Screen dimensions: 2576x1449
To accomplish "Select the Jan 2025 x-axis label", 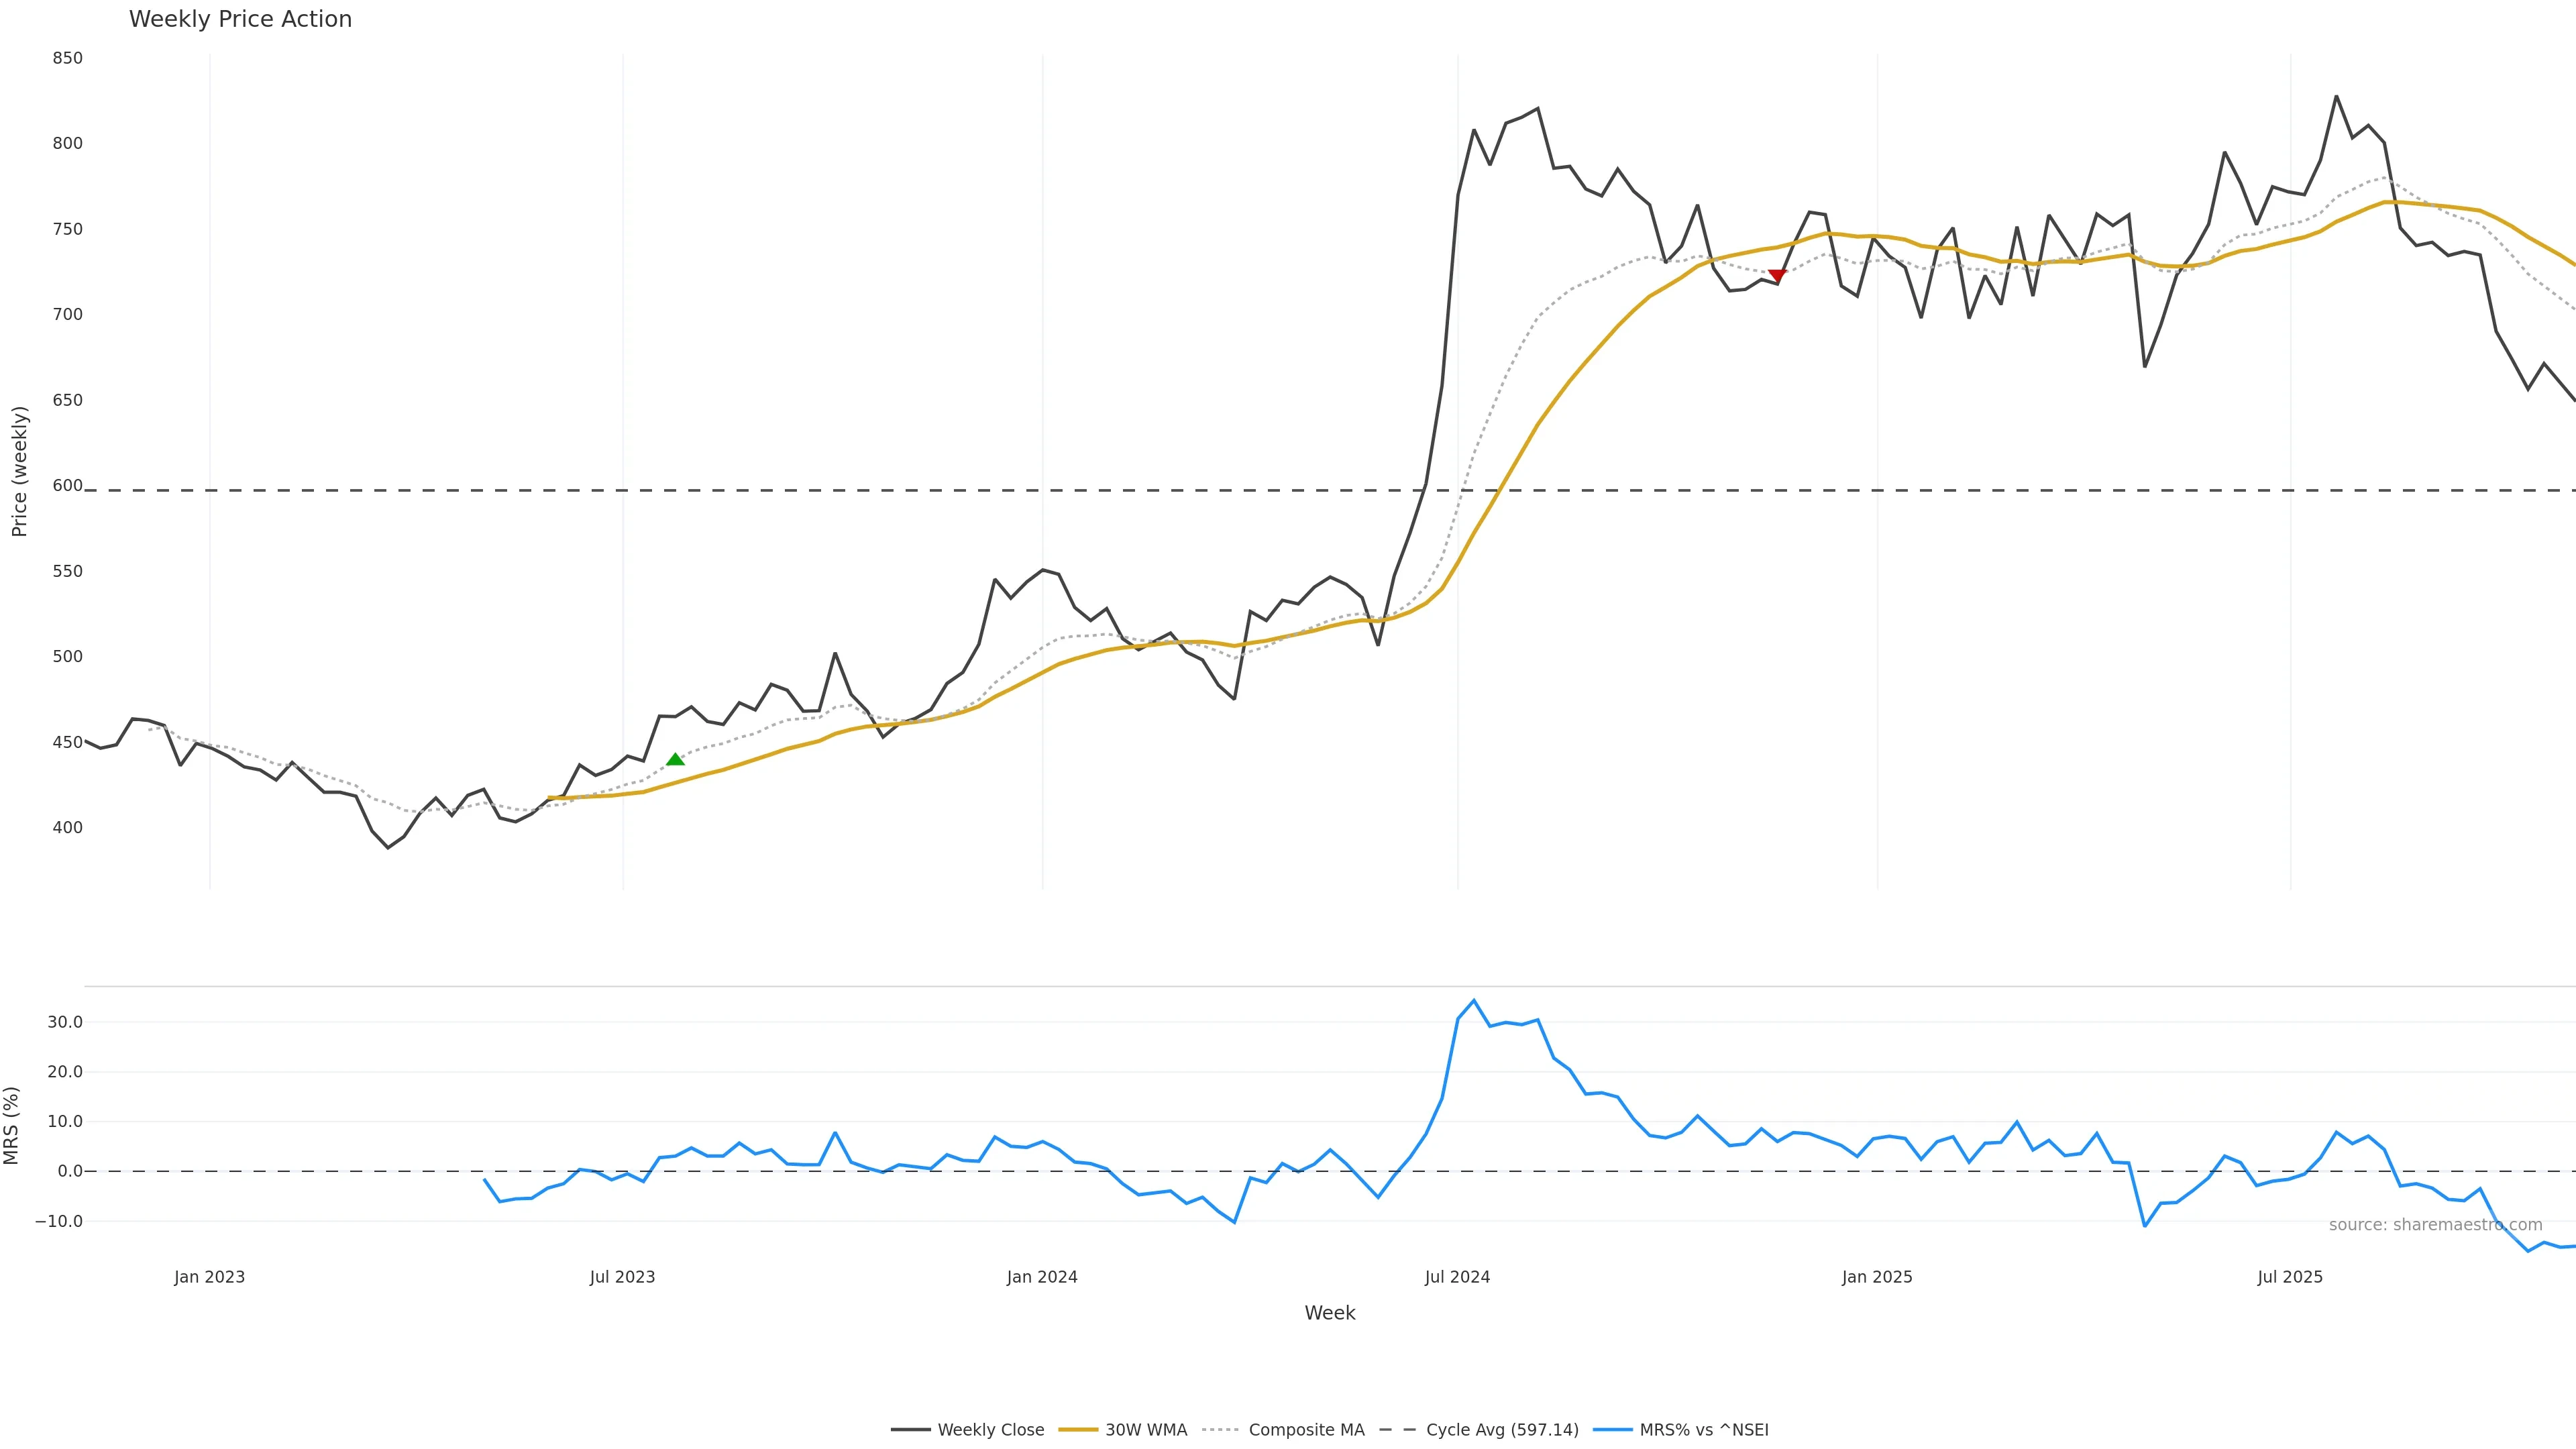I will click(1877, 1277).
